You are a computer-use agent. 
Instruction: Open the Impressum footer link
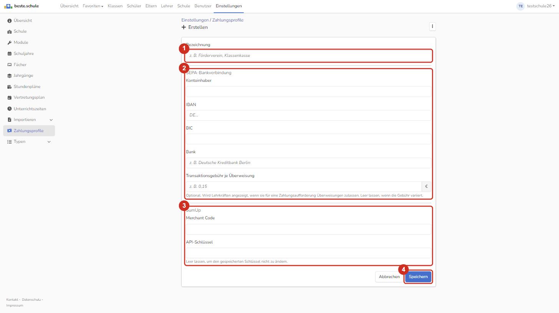tap(15, 306)
